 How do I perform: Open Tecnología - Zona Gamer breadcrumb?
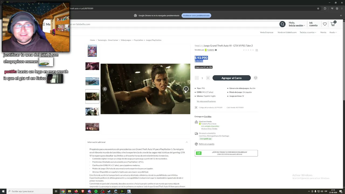108,40
